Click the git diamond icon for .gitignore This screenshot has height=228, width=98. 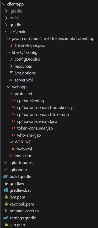click(x=6, y=169)
